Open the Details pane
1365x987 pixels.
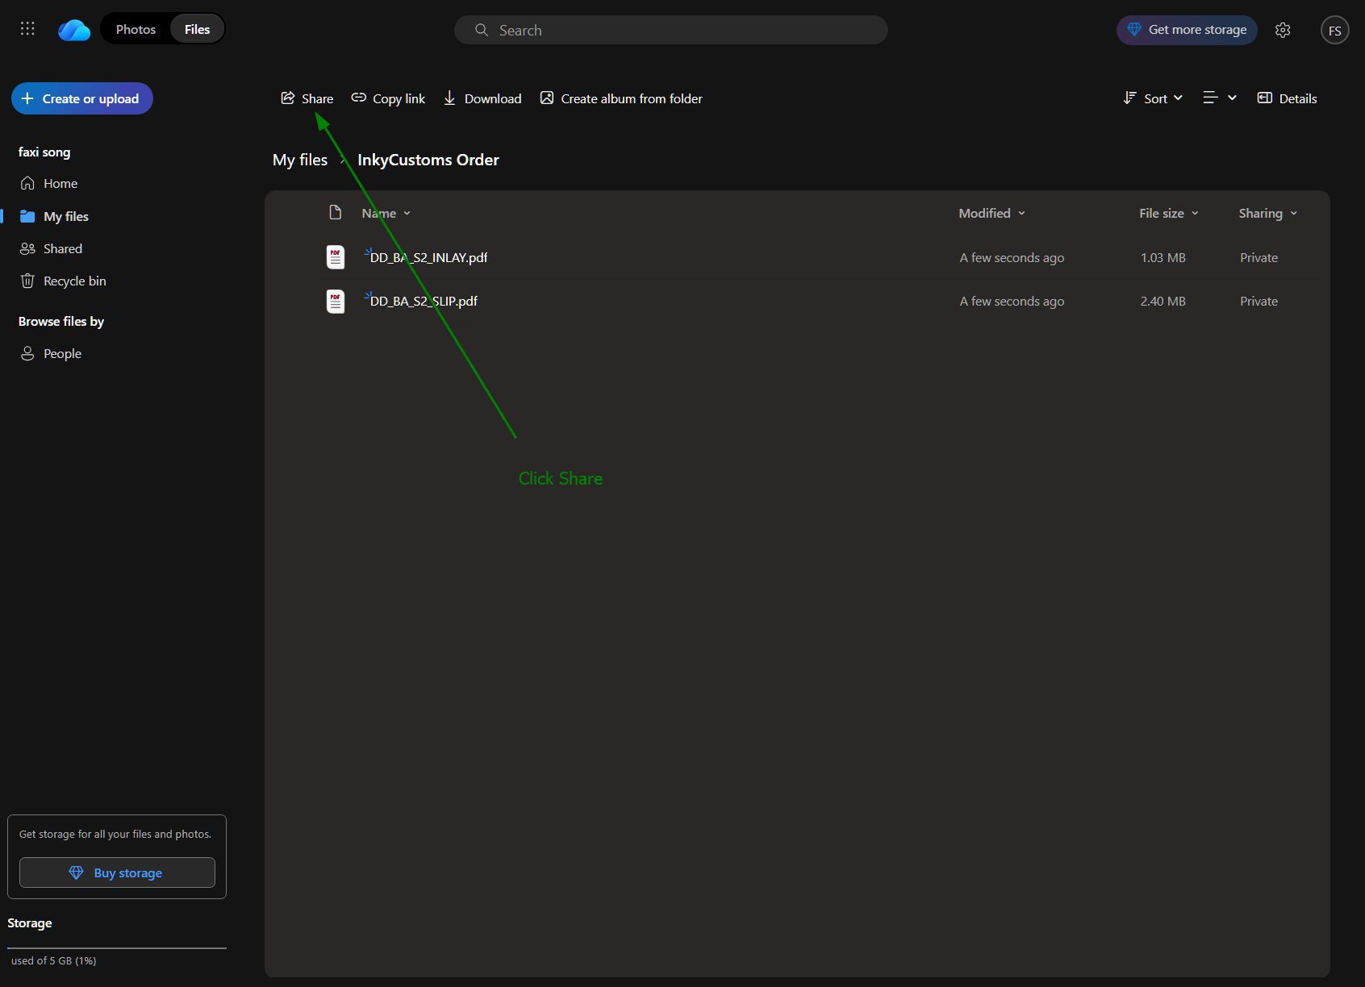pyautogui.click(x=1287, y=98)
